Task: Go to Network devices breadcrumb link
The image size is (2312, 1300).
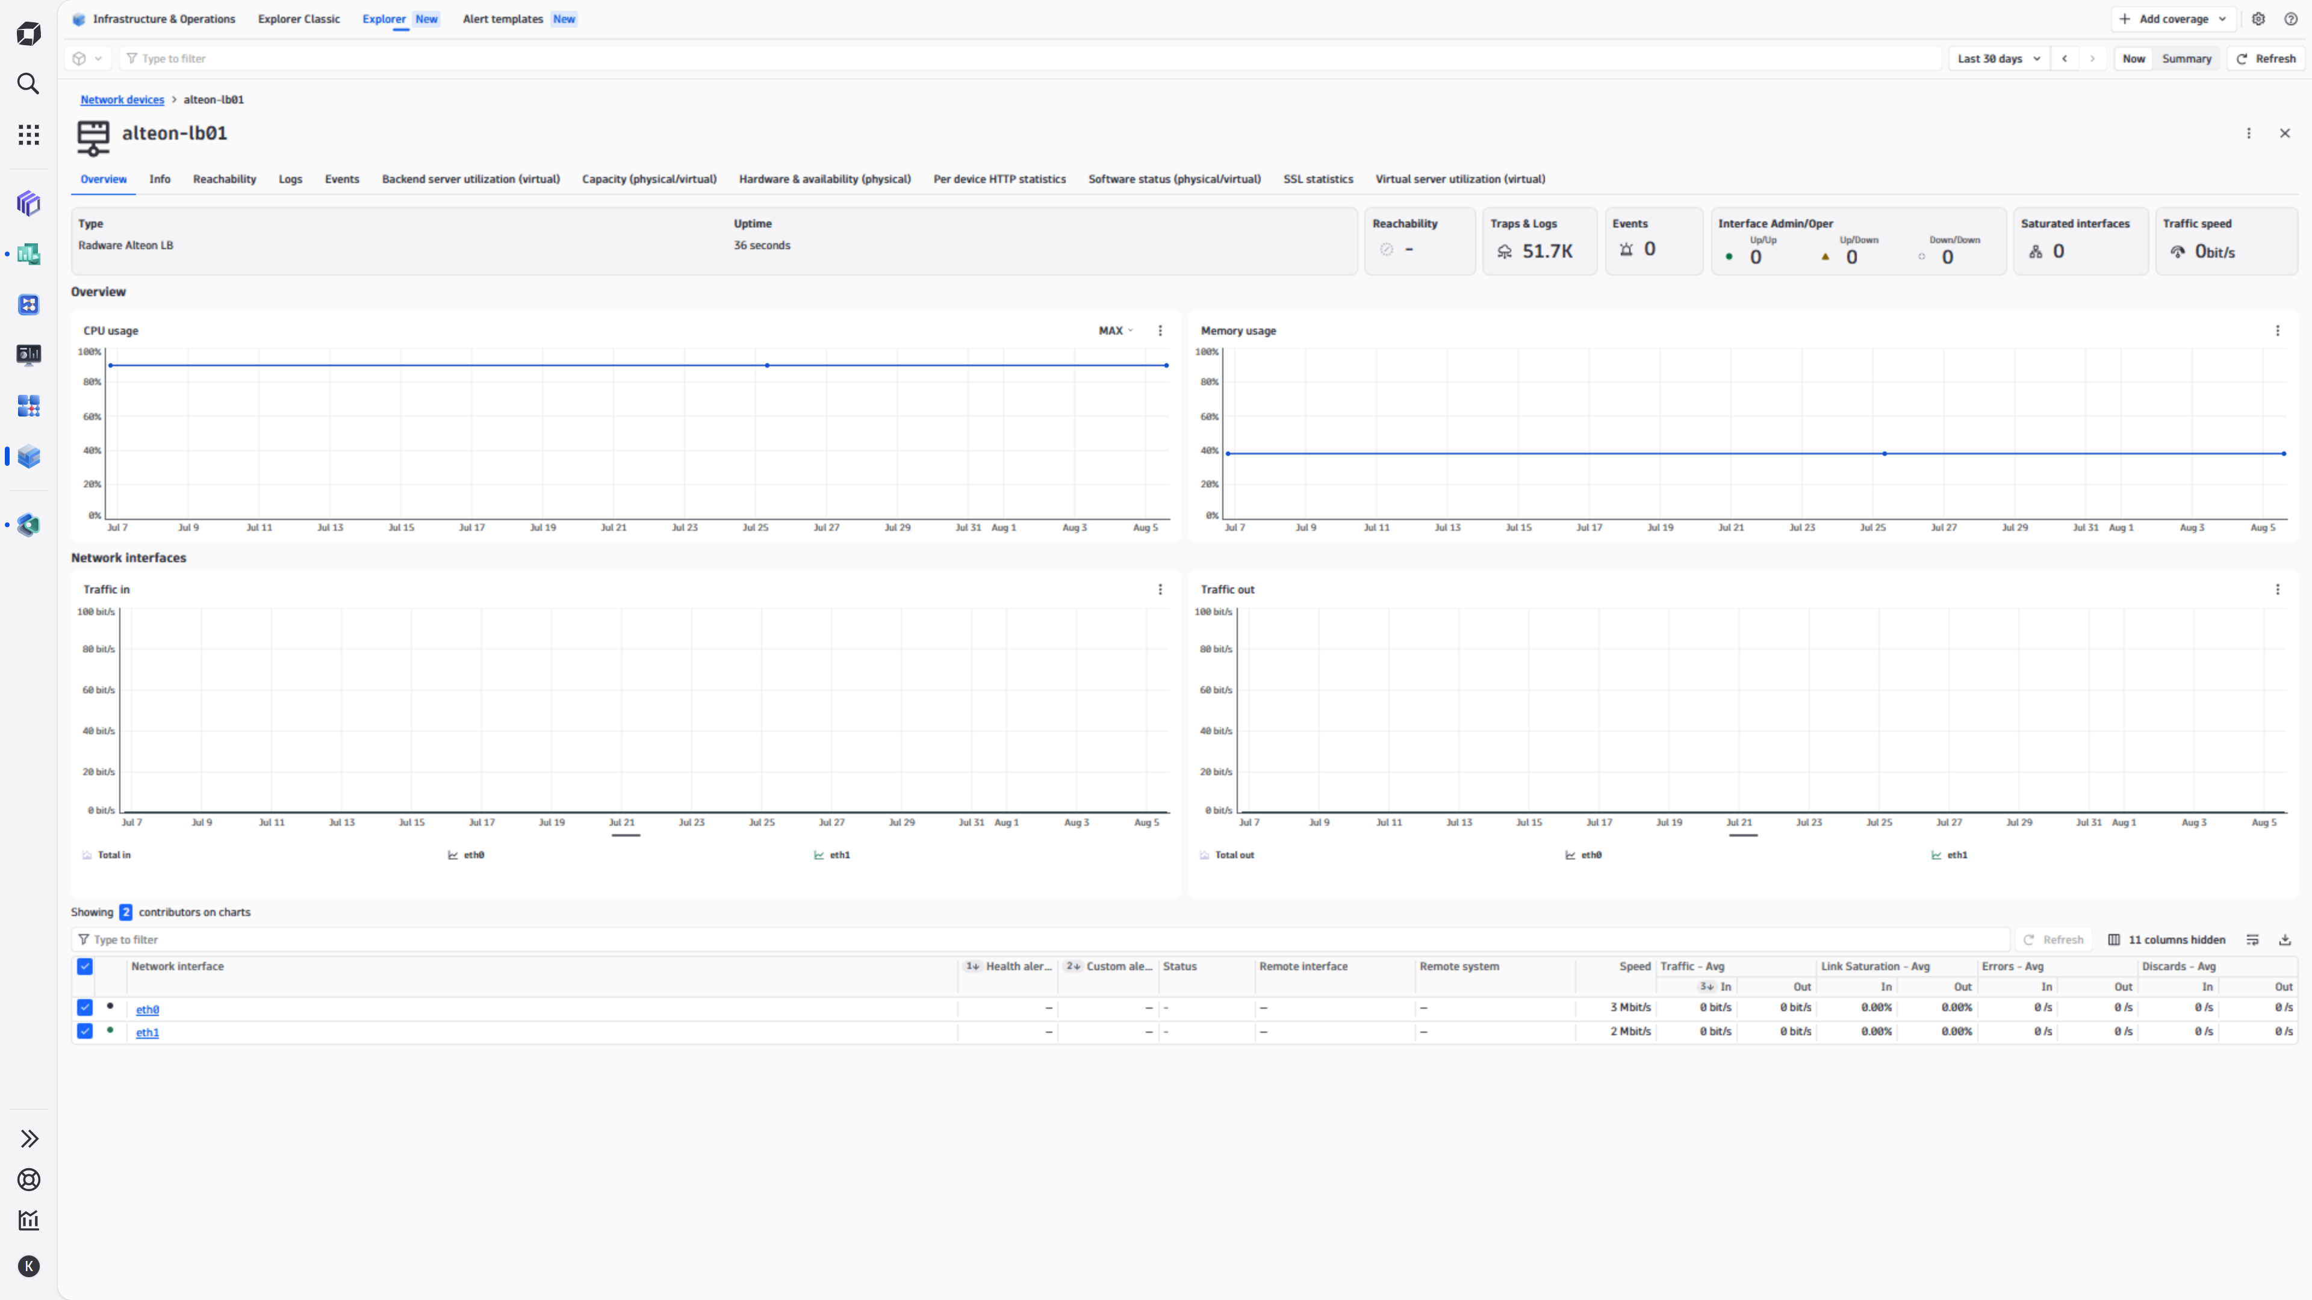Action: tap(122, 99)
